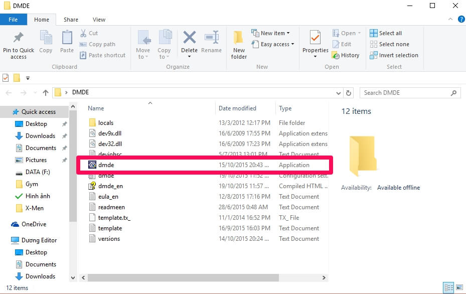Click the Delete red X icon

pyautogui.click(x=189, y=38)
